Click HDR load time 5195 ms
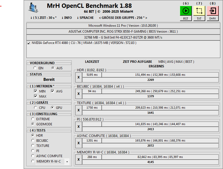 coord(92,75)
